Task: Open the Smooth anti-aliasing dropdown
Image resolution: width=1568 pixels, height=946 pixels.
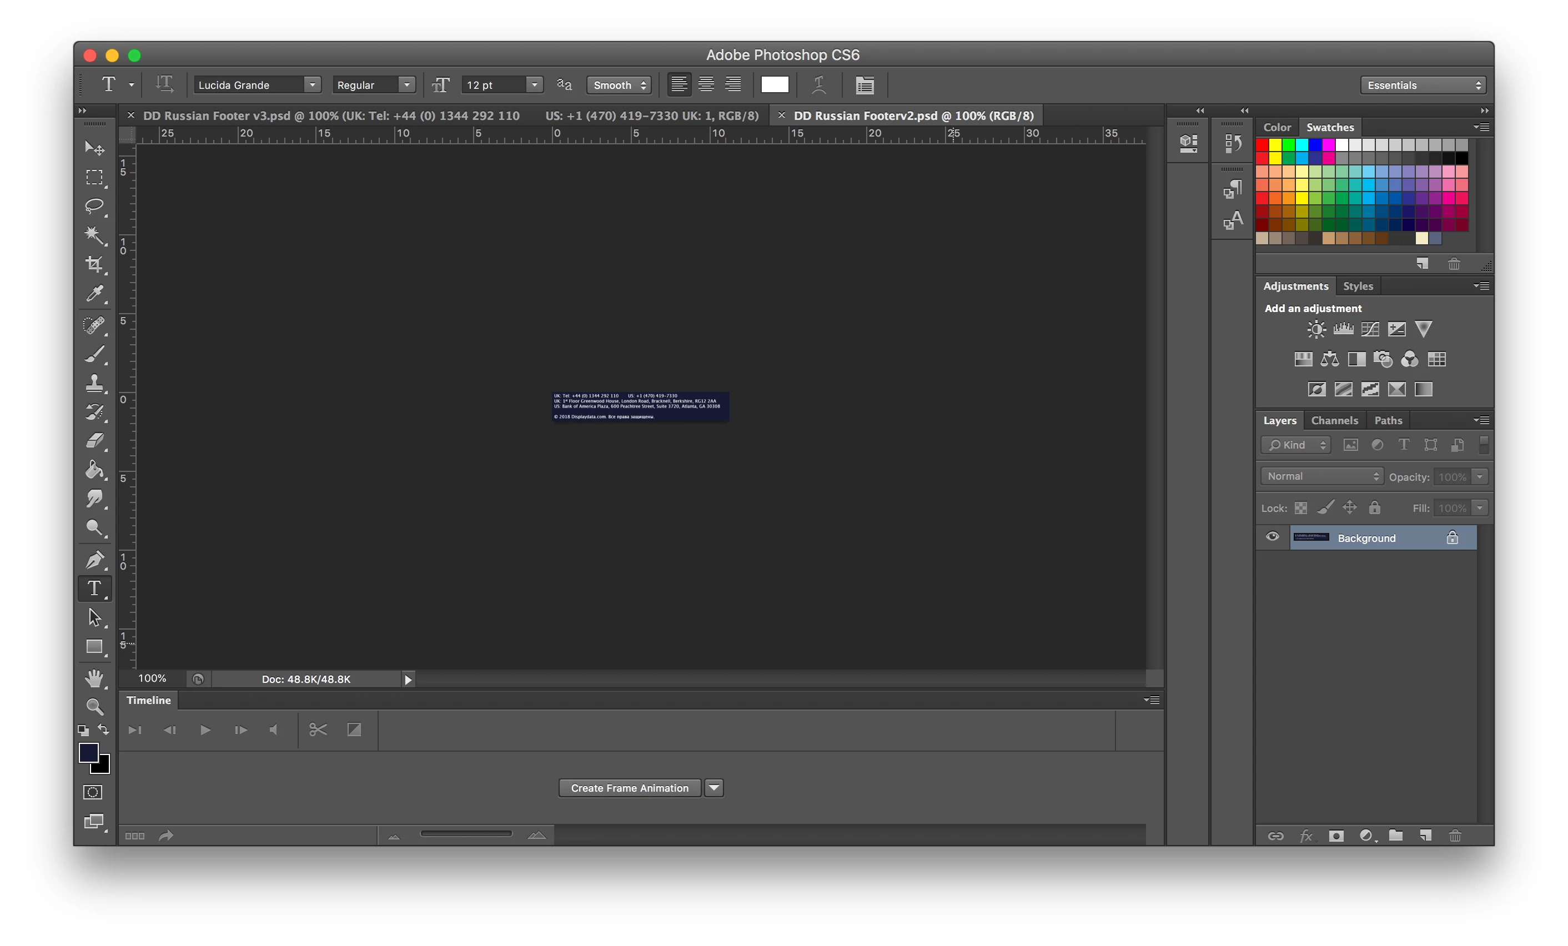Action: click(619, 84)
